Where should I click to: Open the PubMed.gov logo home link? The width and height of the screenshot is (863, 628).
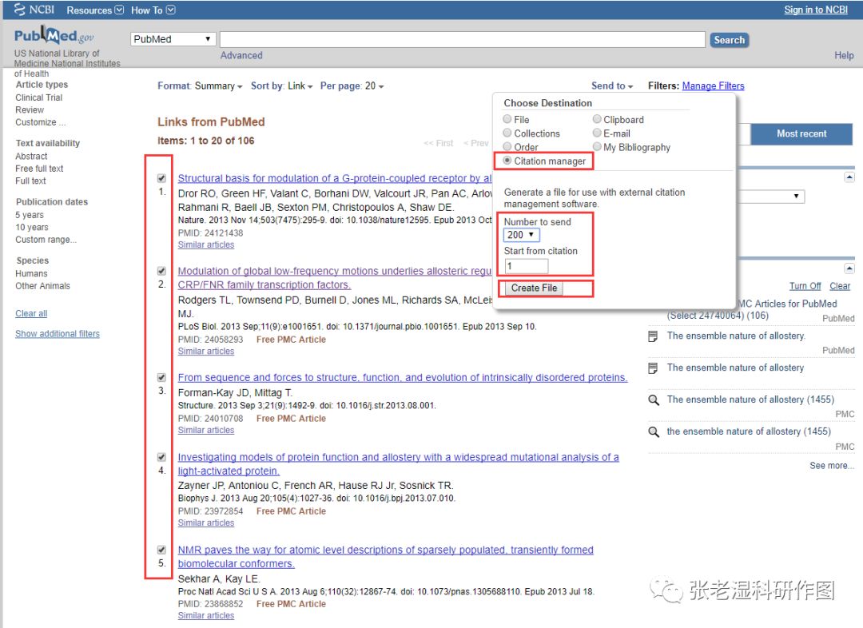click(54, 36)
